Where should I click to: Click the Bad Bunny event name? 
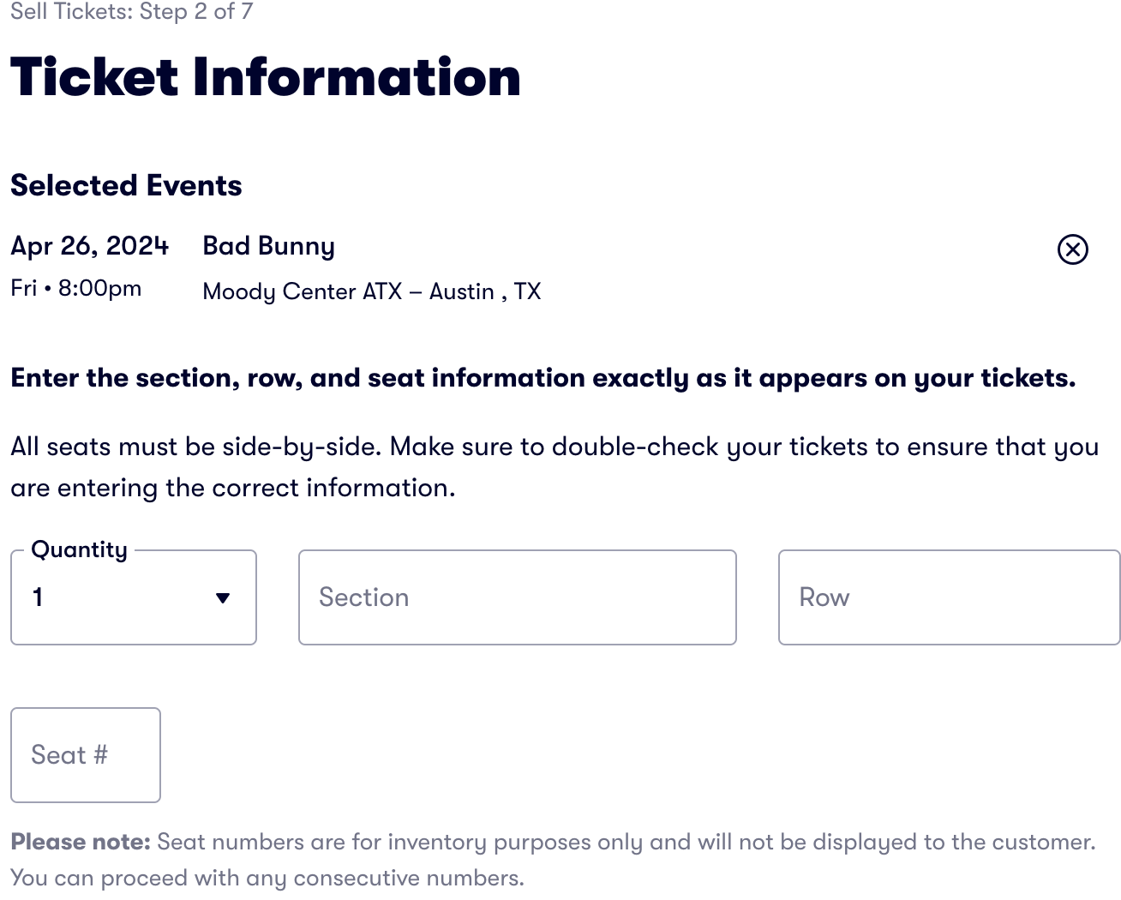click(x=268, y=246)
